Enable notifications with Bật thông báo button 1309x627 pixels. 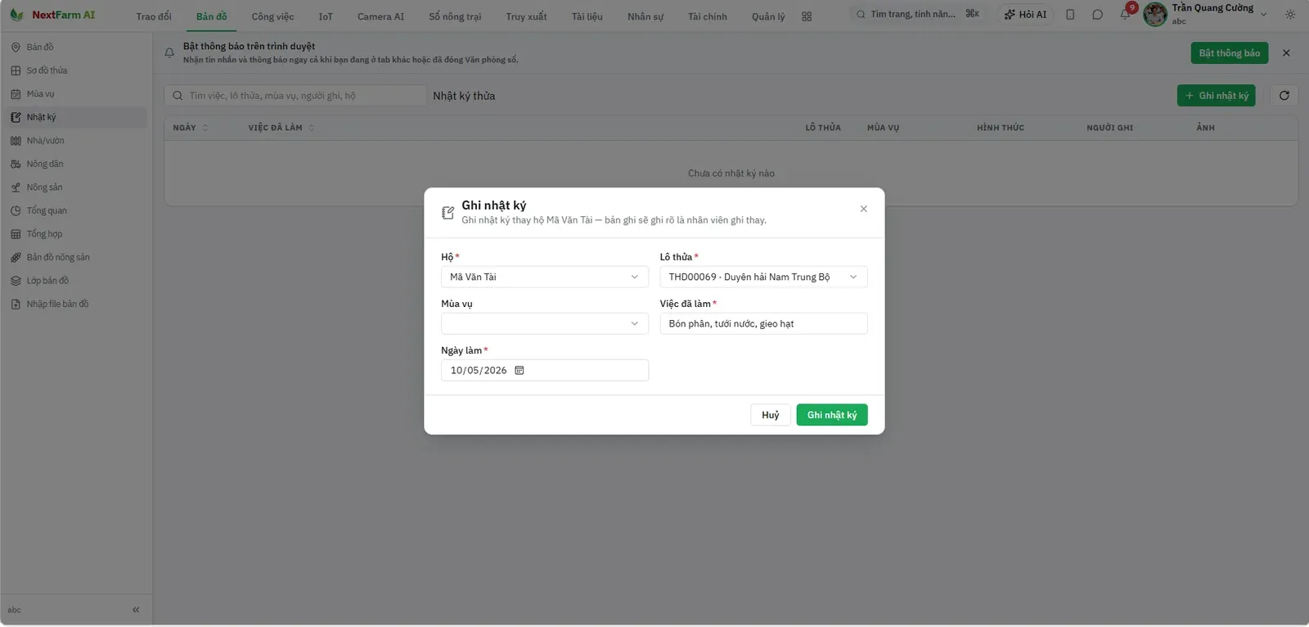pyautogui.click(x=1230, y=53)
